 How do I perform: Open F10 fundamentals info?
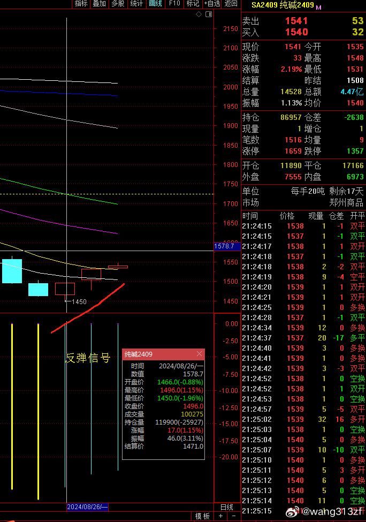[174, 4]
